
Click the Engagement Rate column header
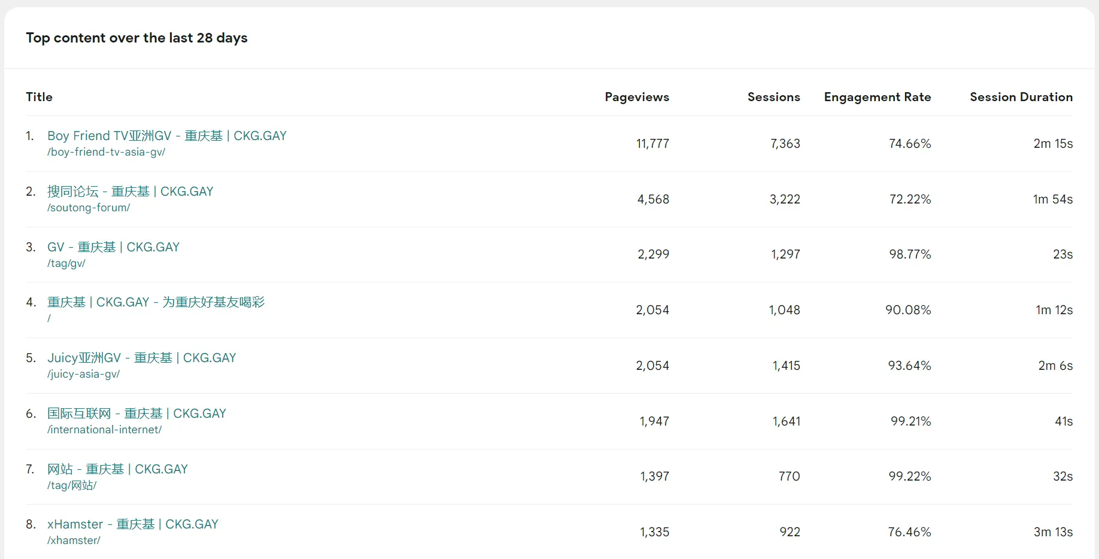(877, 97)
